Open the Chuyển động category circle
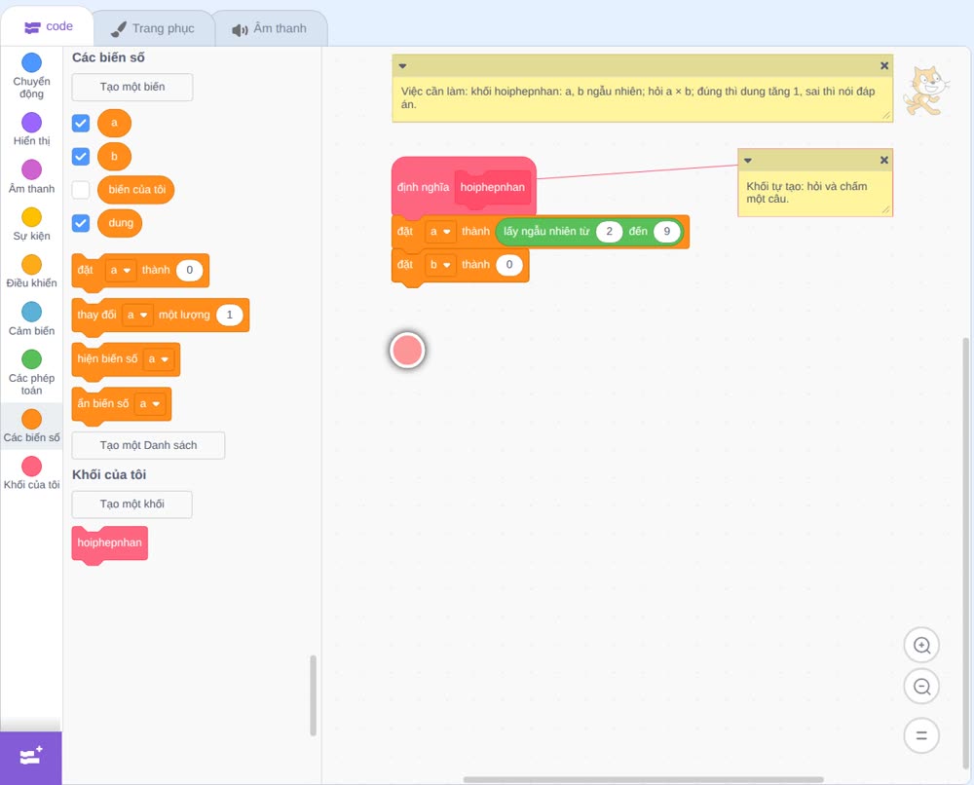Screen dimensions: 974x785 (31, 62)
